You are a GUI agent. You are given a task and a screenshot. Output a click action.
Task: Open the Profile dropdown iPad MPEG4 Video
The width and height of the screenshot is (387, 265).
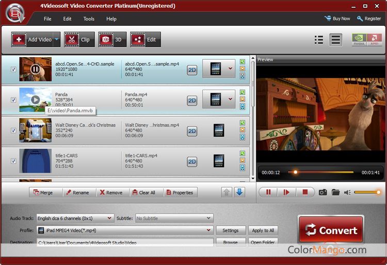pos(125,231)
